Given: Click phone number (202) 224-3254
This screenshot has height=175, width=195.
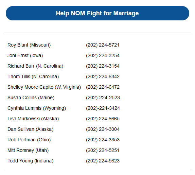Looking at the screenshot, I should pyautogui.click(x=103, y=55).
